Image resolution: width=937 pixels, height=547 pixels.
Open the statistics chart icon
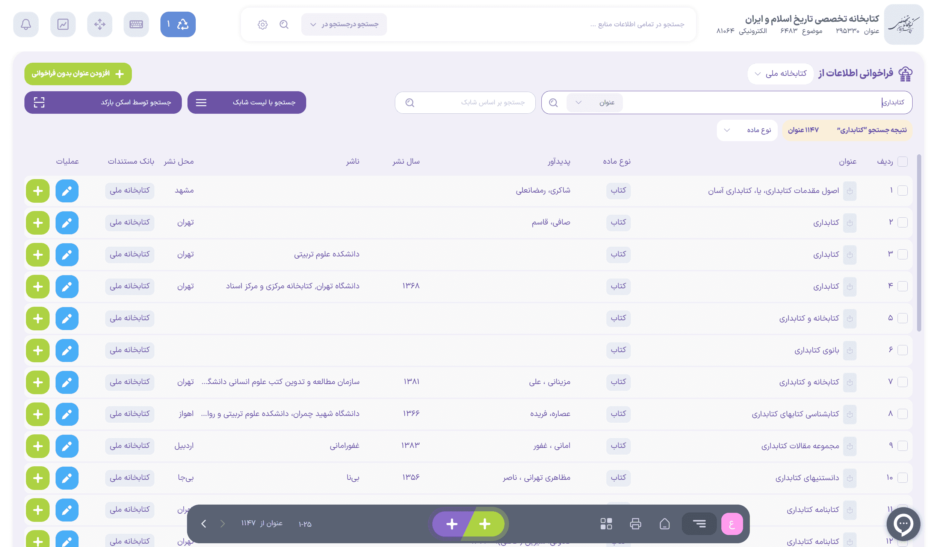click(63, 24)
